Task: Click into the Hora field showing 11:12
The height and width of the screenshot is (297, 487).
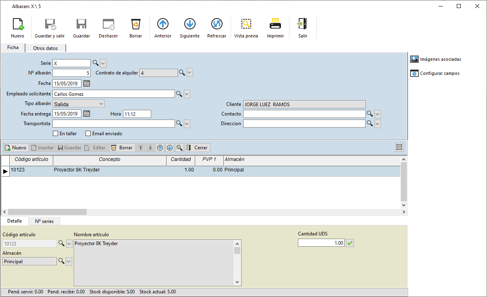Action: (137, 114)
